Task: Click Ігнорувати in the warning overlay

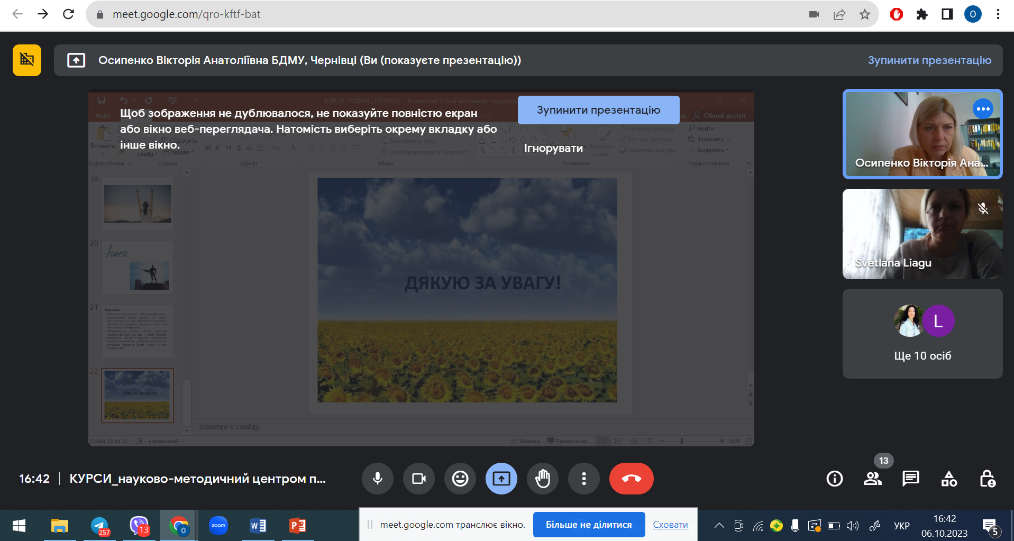Action: coord(553,149)
